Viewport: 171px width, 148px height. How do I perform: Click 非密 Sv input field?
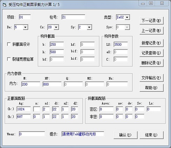pyautogui.click(x=140, y=117)
